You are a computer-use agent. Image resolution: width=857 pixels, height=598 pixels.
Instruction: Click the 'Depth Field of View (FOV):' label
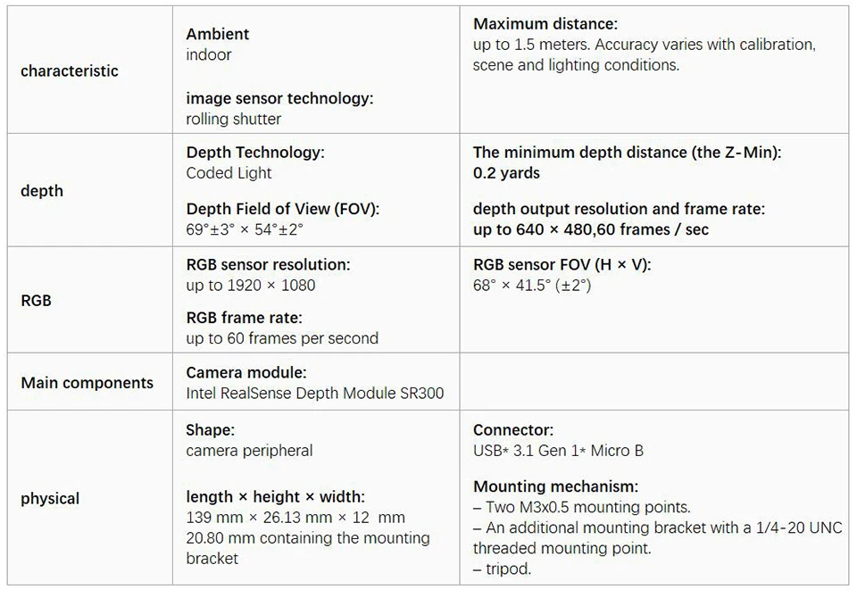pyautogui.click(x=283, y=209)
